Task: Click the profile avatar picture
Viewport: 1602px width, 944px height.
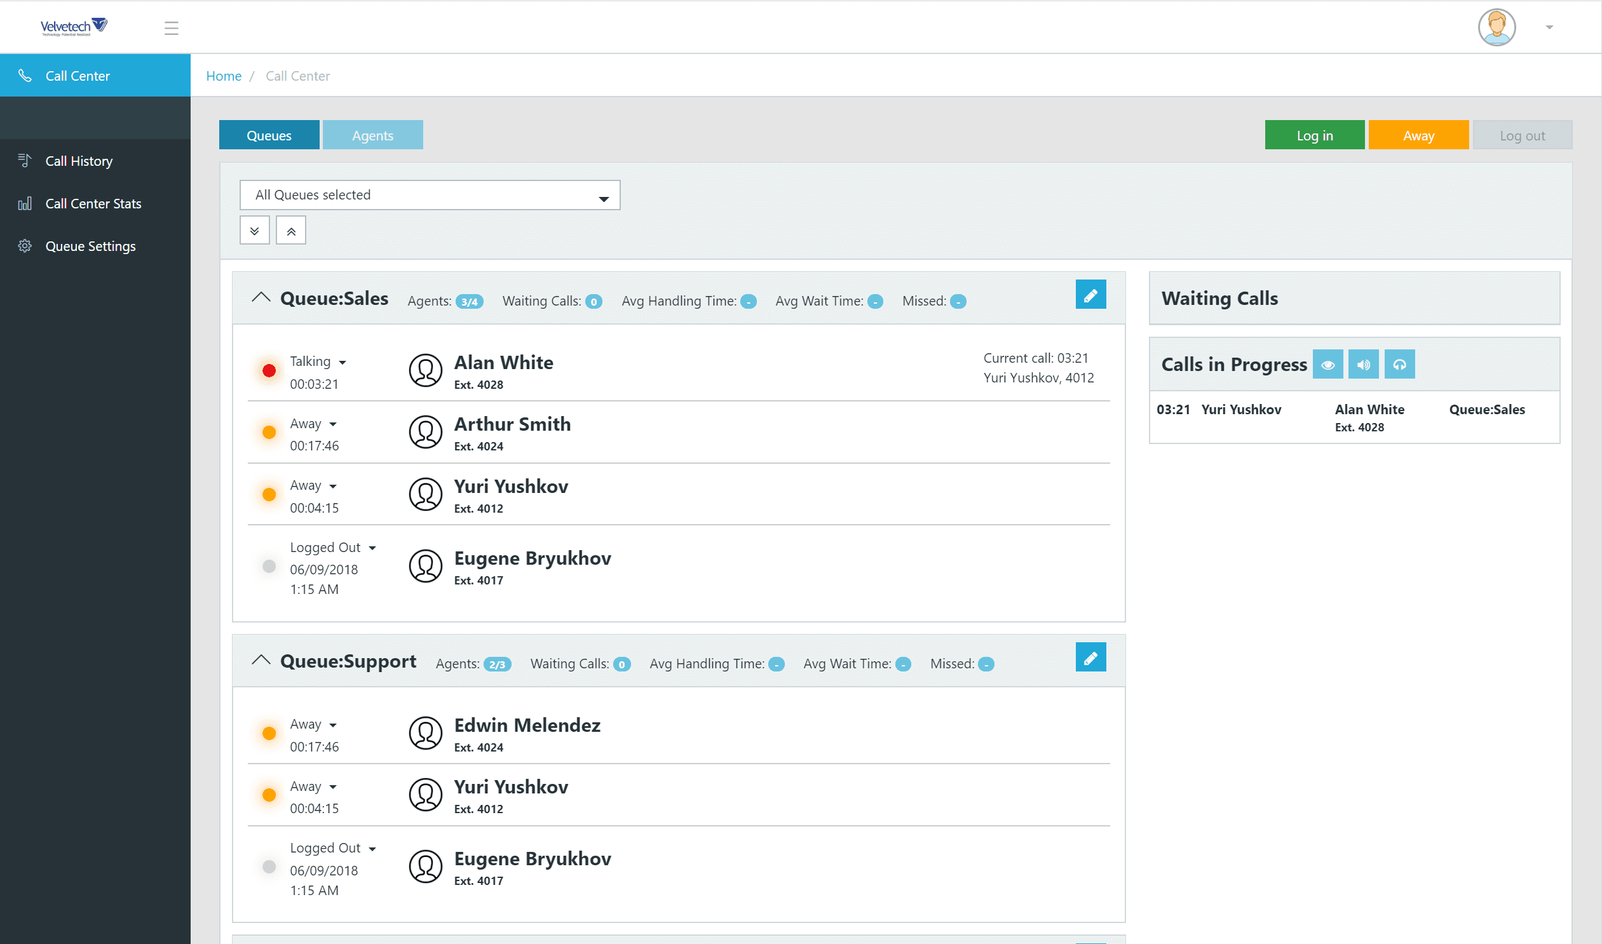Action: [x=1497, y=27]
